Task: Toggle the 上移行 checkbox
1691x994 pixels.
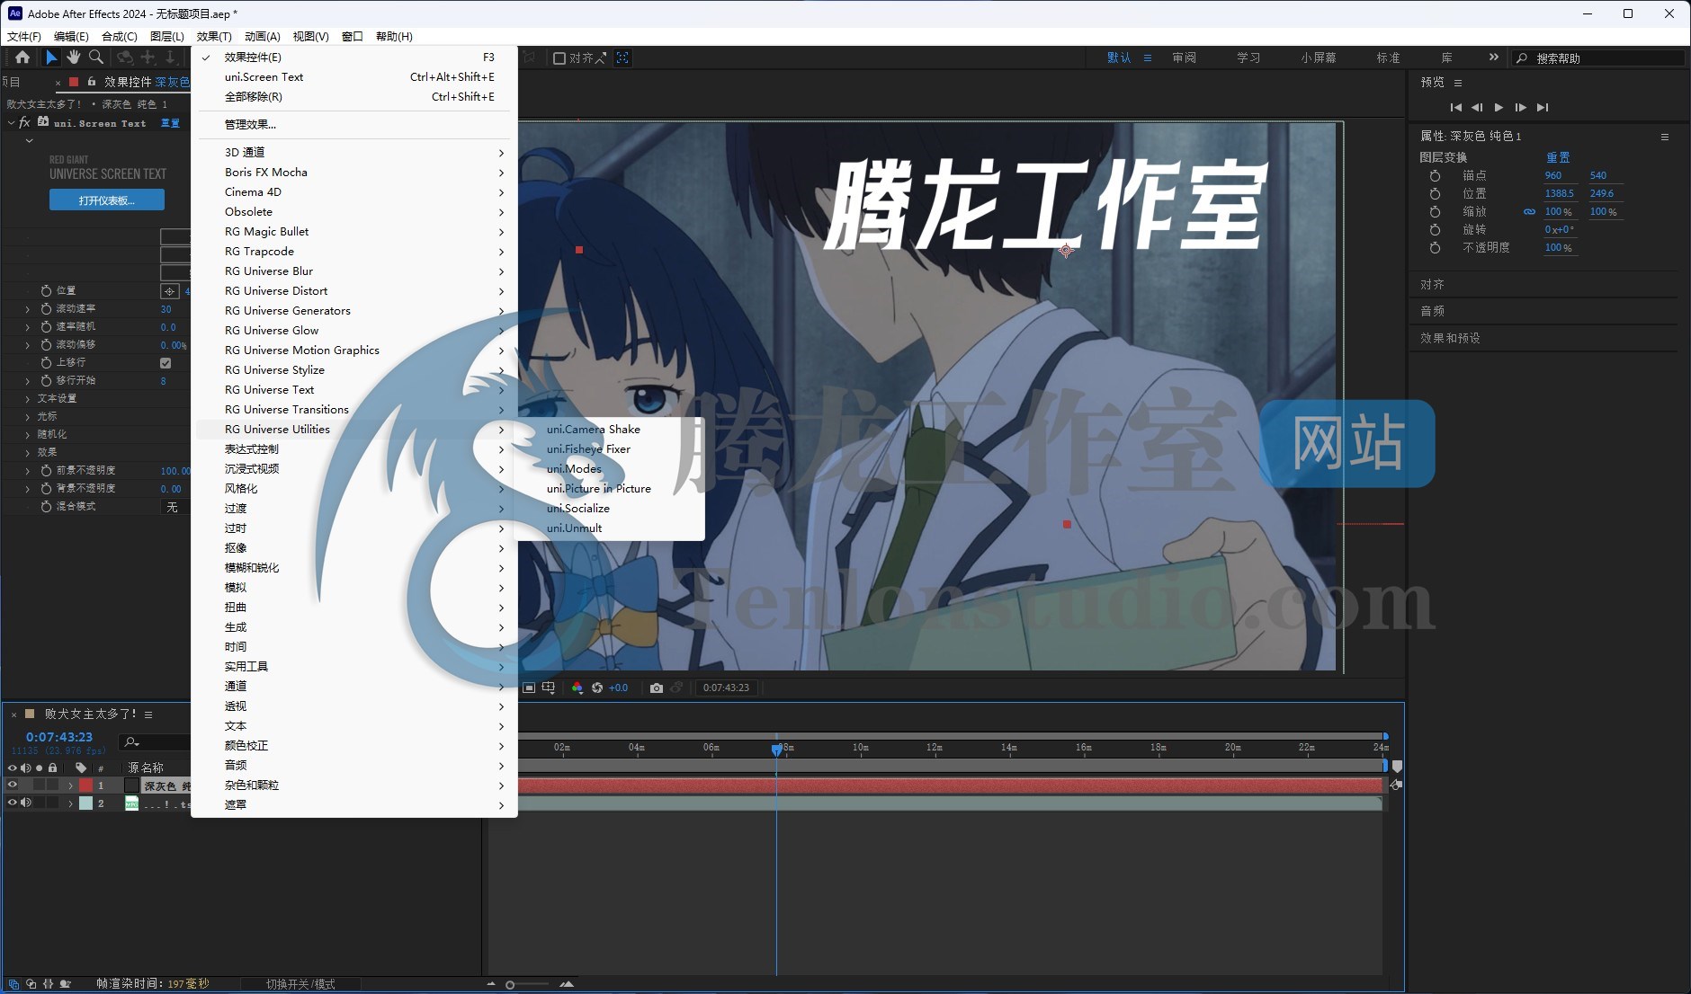Action: (166, 363)
